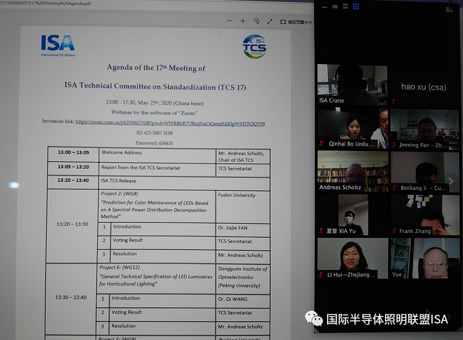Screen dimensions: 463x340
Task: Select the Yue participant video tile
Action: coord(425,258)
